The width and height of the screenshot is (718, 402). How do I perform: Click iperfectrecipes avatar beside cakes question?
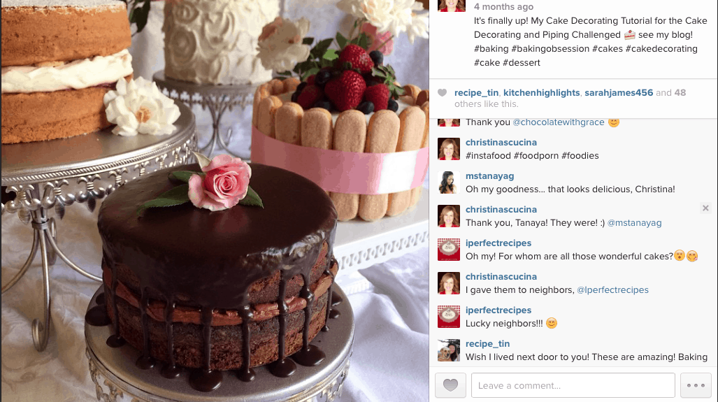point(449,250)
